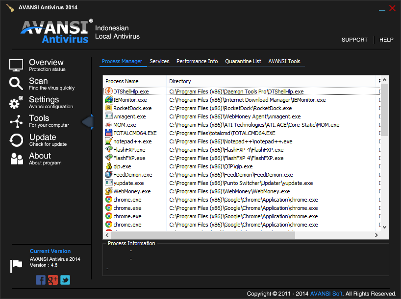Click the notepad++.exe process icon
The height and width of the screenshot is (299, 401).
click(x=109, y=141)
